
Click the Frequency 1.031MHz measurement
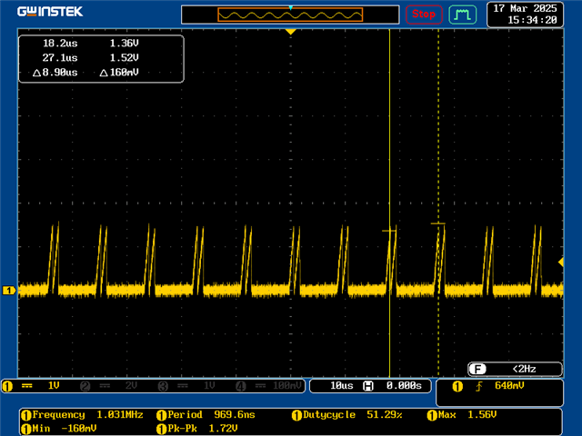click(83, 415)
